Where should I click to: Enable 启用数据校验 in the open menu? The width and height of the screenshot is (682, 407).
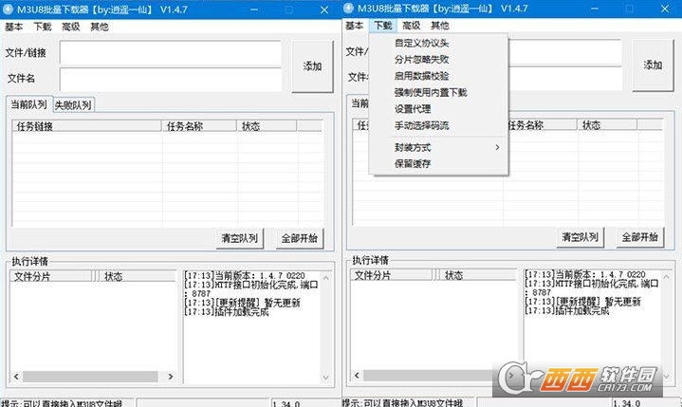(x=422, y=75)
